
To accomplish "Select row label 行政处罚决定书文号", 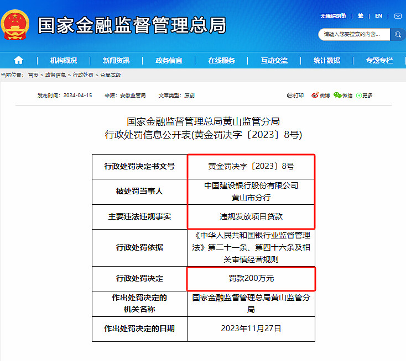I will coord(139,166).
